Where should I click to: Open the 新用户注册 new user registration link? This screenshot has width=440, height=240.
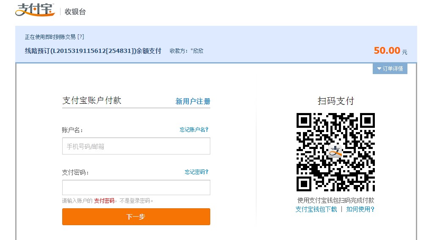pyautogui.click(x=193, y=101)
